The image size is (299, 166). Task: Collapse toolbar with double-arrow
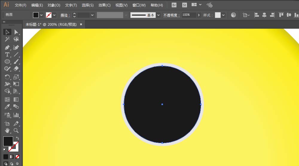(x=4, y=22)
